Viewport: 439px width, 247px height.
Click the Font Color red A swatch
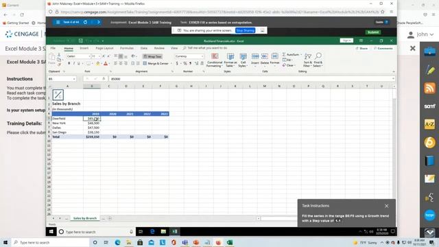coord(106,64)
